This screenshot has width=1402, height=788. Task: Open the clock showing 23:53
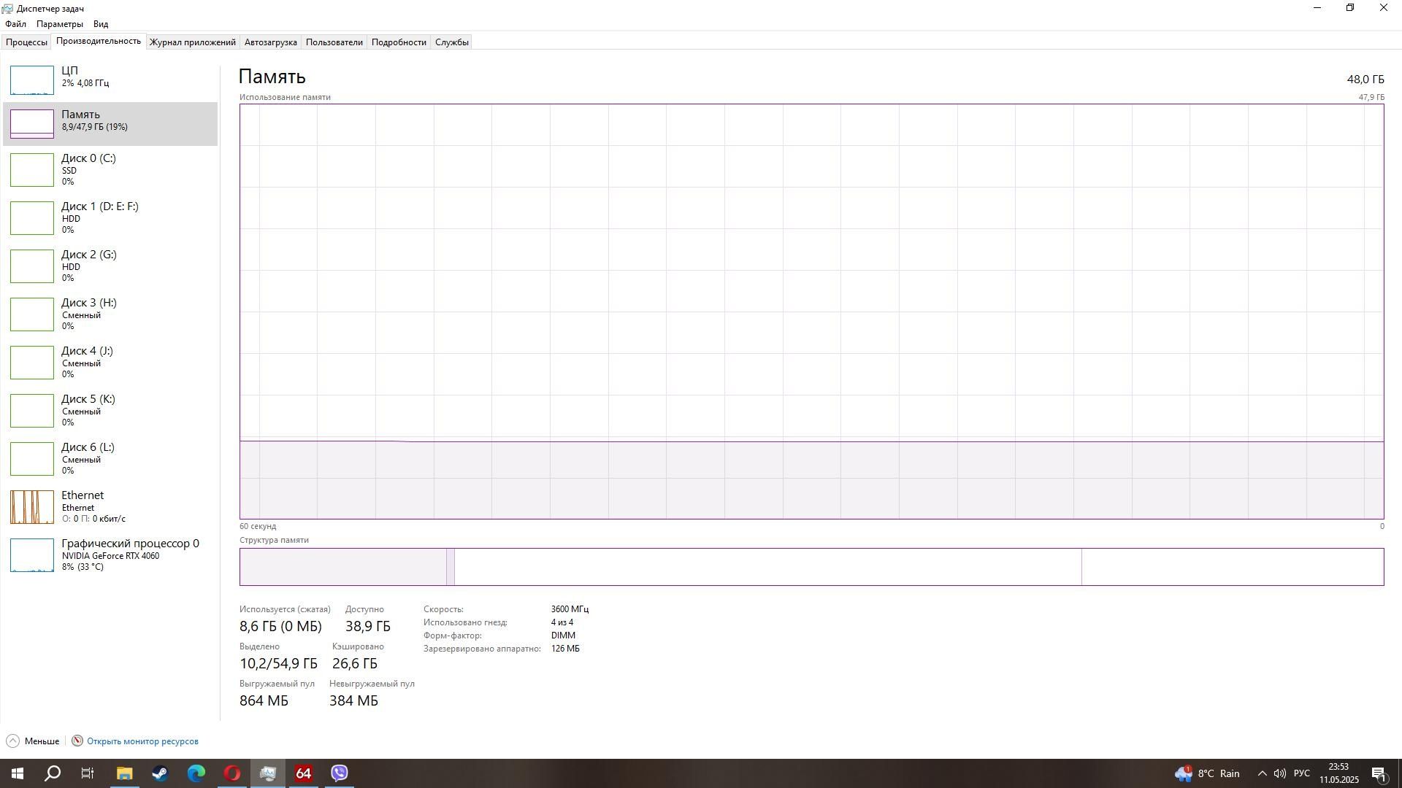[1338, 773]
